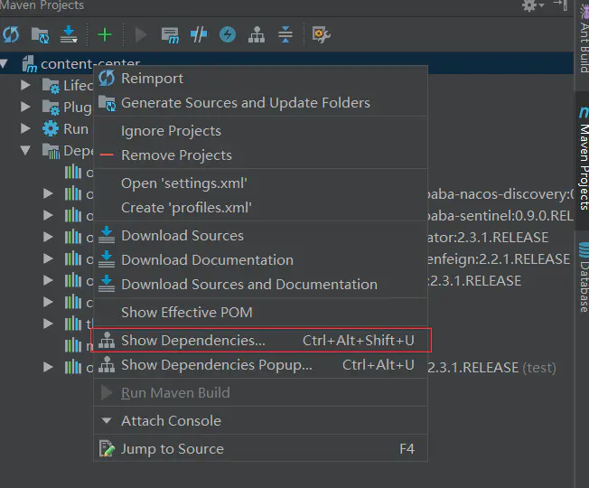Select Download Sources in the context menu
589x488 pixels.
click(260, 236)
